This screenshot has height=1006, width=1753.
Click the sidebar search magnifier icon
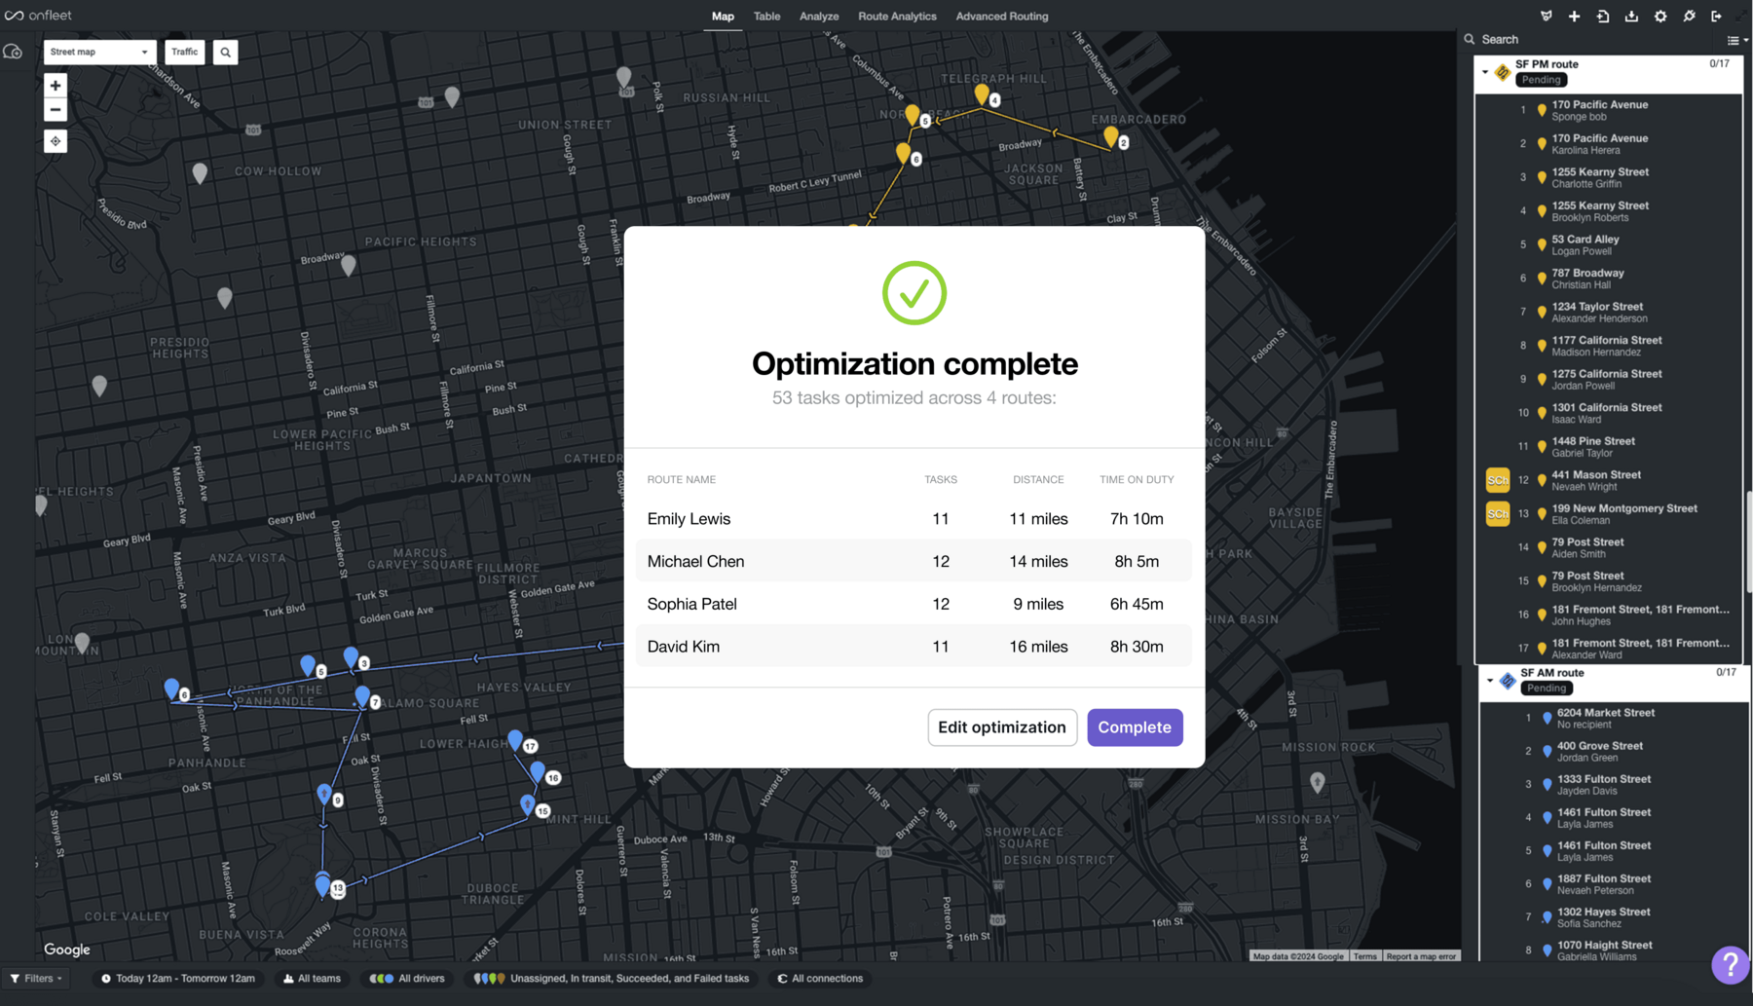coord(1470,40)
